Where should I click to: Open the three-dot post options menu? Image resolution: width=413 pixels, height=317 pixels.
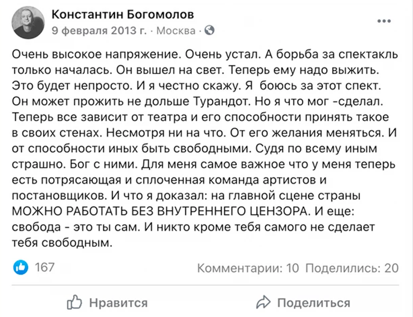(x=384, y=21)
